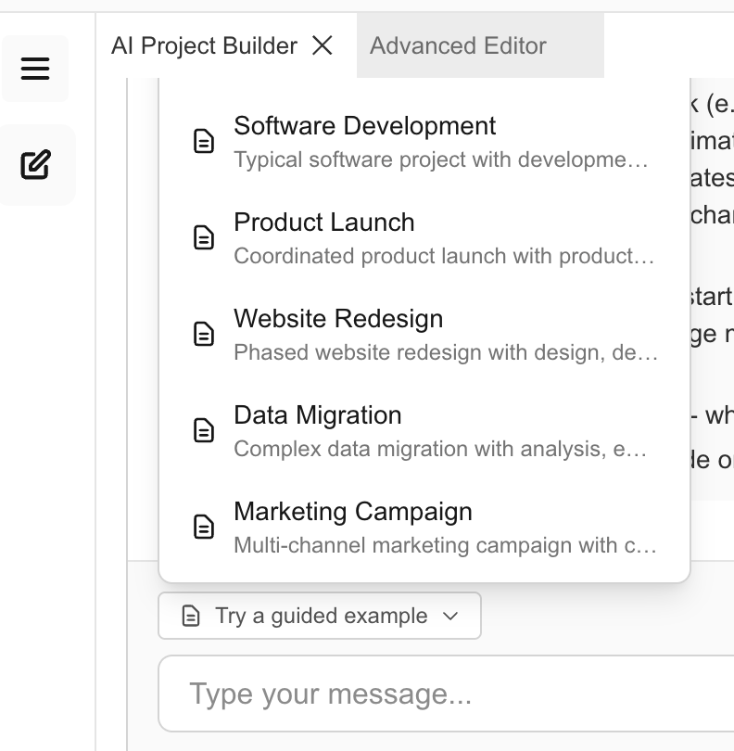Open the hamburger menu in the sidebar
The width and height of the screenshot is (734, 751).
pyautogui.click(x=35, y=69)
